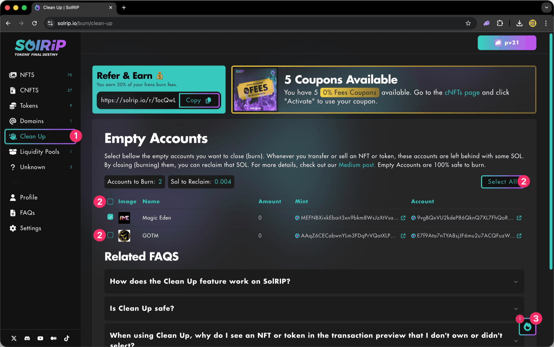
Task: Open the Medium social link
Action: click(54, 338)
